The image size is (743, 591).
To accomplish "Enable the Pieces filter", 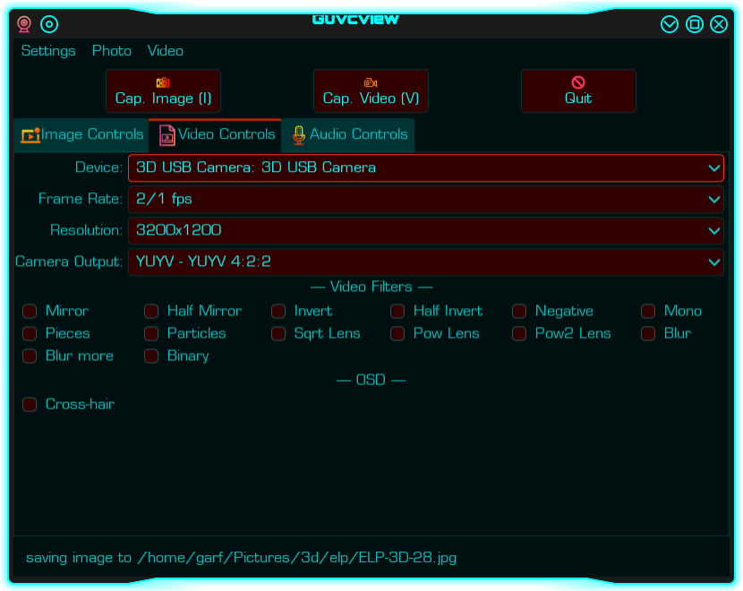I will point(30,334).
